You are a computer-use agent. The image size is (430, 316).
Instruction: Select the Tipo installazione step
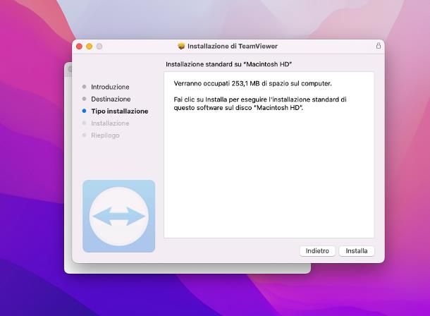120,111
